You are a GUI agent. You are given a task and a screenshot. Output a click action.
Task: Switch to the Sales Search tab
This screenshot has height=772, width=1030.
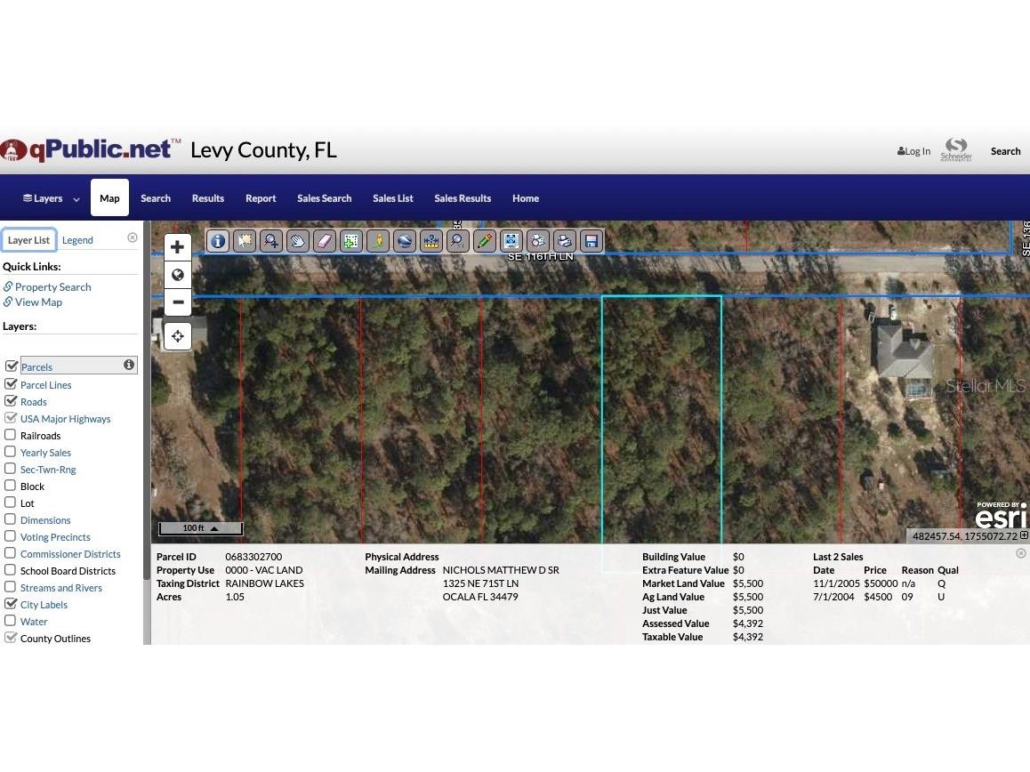coord(324,197)
